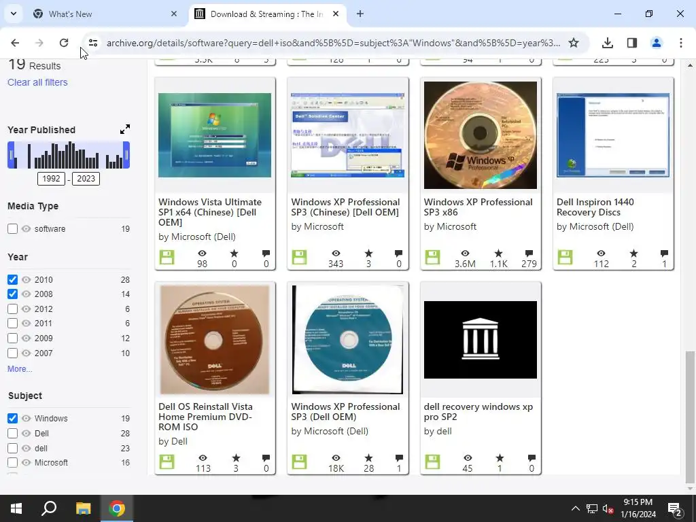This screenshot has width=696, height=522.
Task: Open the tab search dropdown chevron
Action: tap(14, 14)
